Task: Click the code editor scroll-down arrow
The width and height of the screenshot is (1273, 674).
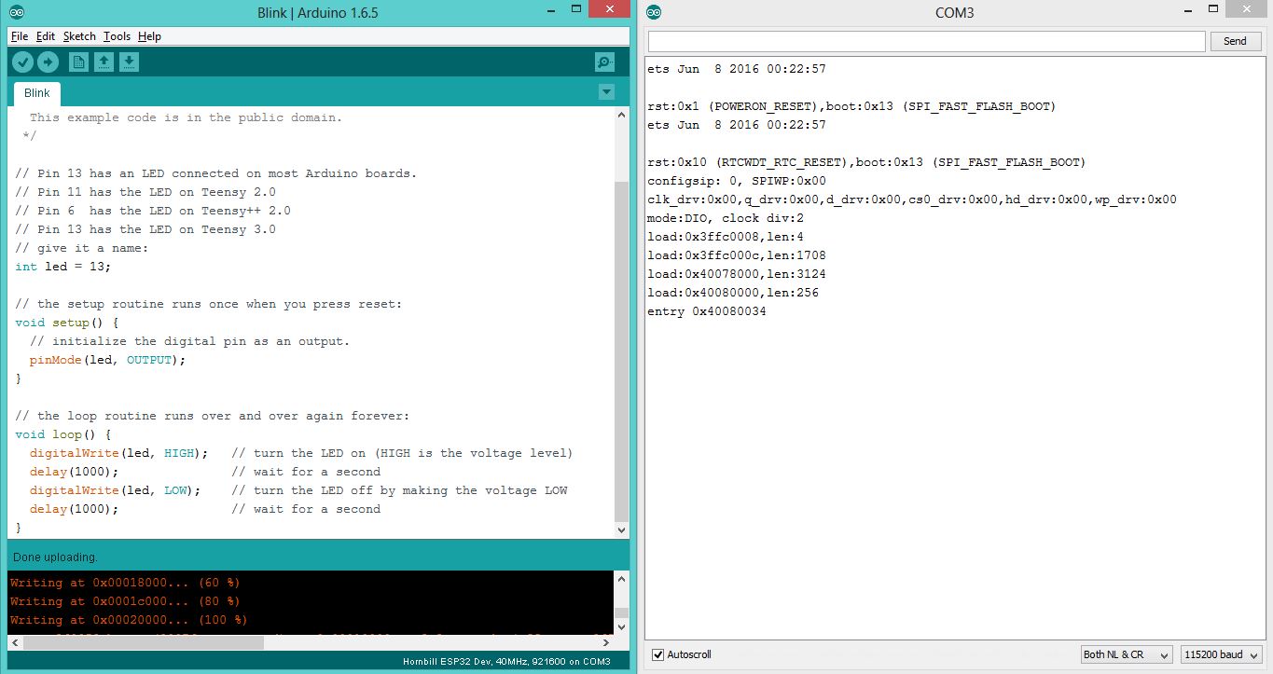Action: (x=622, y=530)
